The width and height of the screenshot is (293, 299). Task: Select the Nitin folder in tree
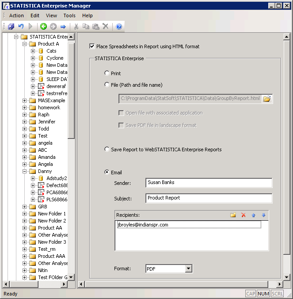point(43,270)
